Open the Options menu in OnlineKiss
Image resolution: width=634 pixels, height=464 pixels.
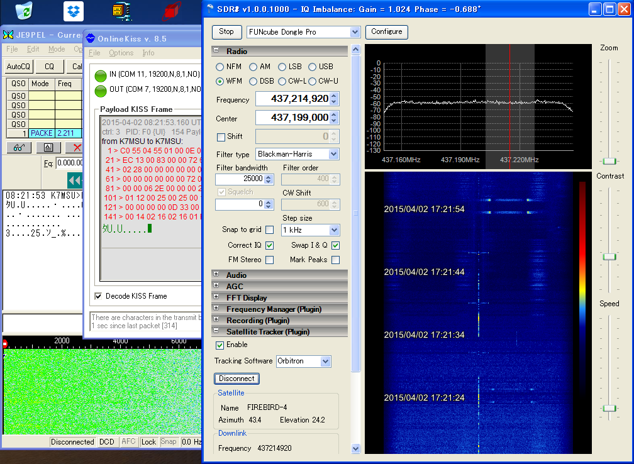click(121, 53)
